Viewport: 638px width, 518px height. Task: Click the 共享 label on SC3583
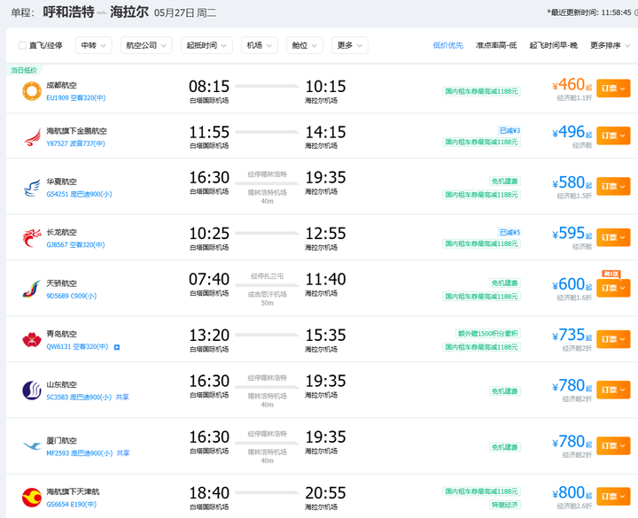coord(122,398)
